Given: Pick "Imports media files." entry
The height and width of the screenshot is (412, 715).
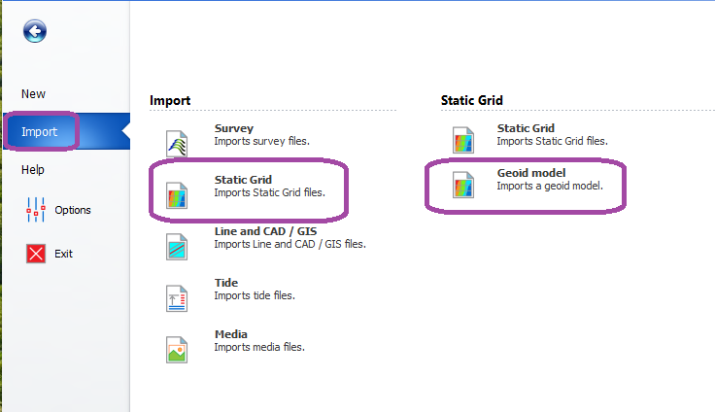Looking at the screenshot, I should click(x=259, y=347).
